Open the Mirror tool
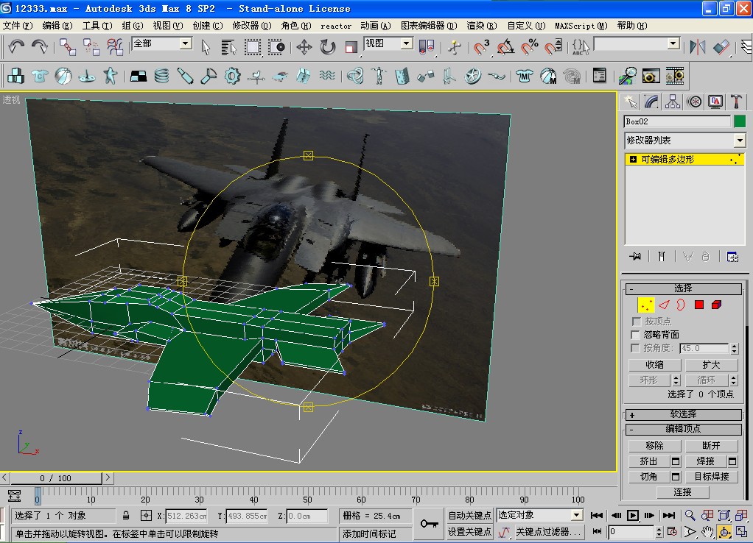This screenshot has height=543, width=753. (x=697, y=46)
